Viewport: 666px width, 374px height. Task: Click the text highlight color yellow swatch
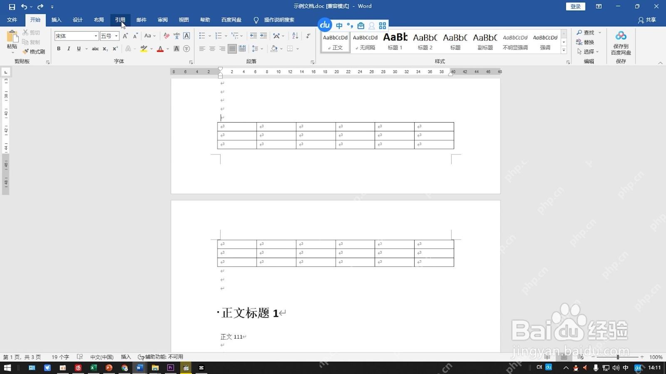tap(144, 49)
